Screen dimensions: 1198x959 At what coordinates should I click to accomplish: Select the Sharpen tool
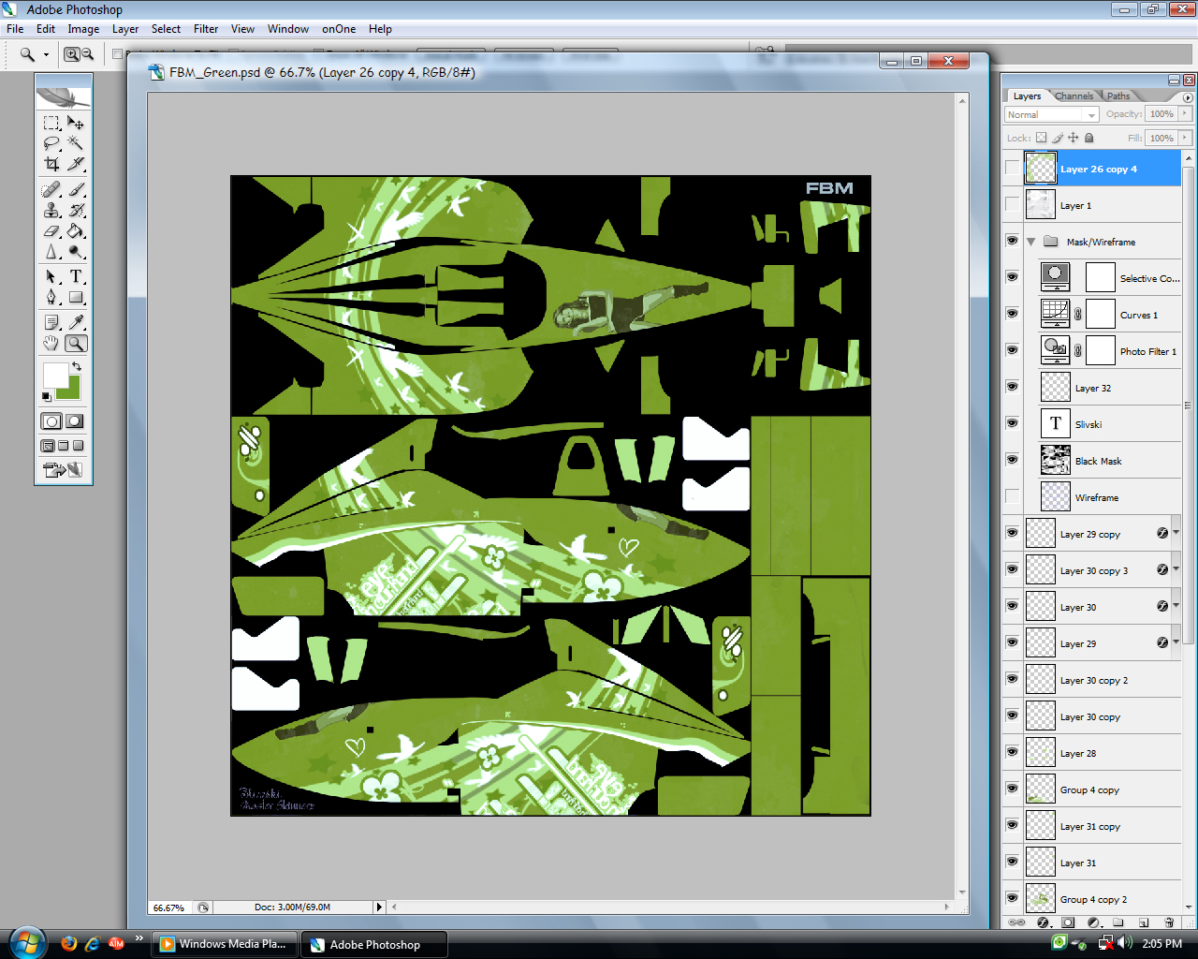pos(51,251)
